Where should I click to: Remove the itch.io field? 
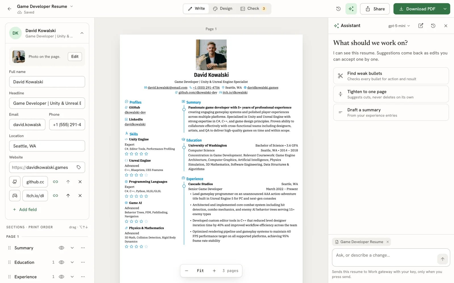(x=80, y=196)
